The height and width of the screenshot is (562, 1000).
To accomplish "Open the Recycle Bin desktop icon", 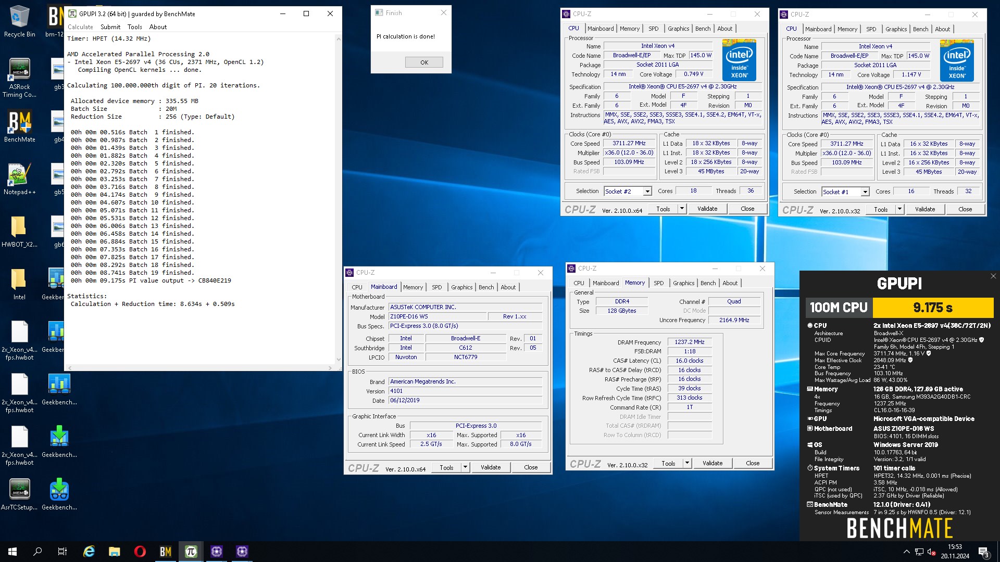I will (x=19, y=22).
